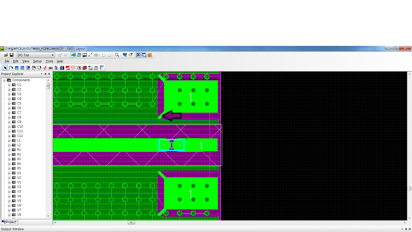Activate the Zoom magnifier tool
The height and width of the screenshot is (232, 412).
click(x=117, y=55)
